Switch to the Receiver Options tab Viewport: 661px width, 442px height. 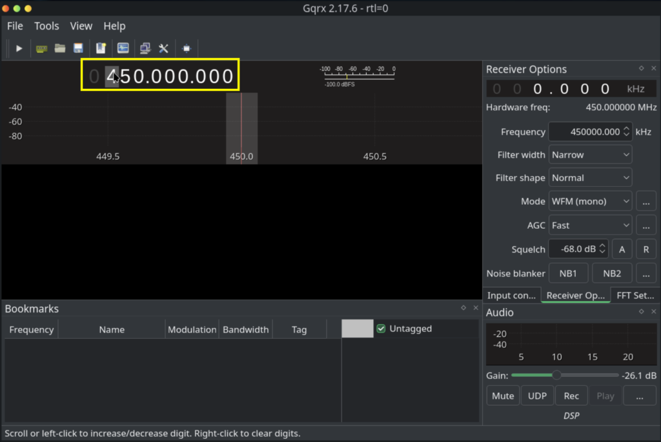tap(575, 296)
